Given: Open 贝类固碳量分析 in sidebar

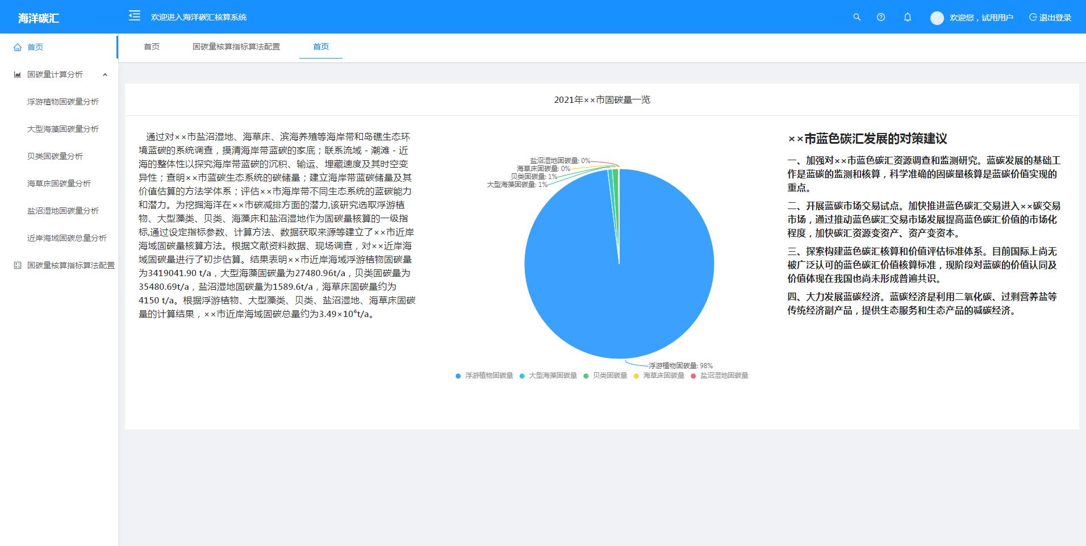Looking at the screenshot, I should [x=55, y=156].
